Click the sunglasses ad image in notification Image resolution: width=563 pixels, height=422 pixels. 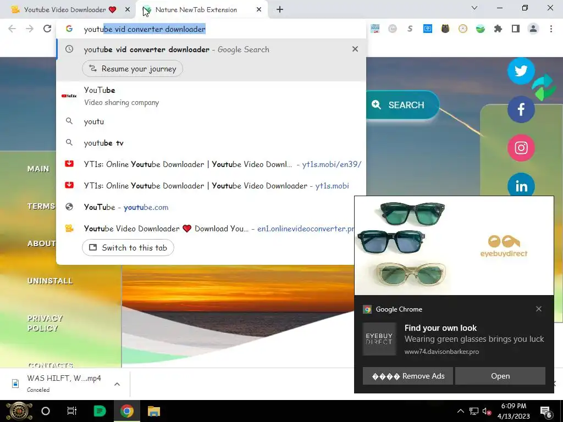point(454,246)
